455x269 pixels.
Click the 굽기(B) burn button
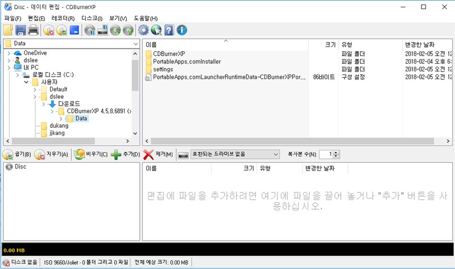pos(17,154)
